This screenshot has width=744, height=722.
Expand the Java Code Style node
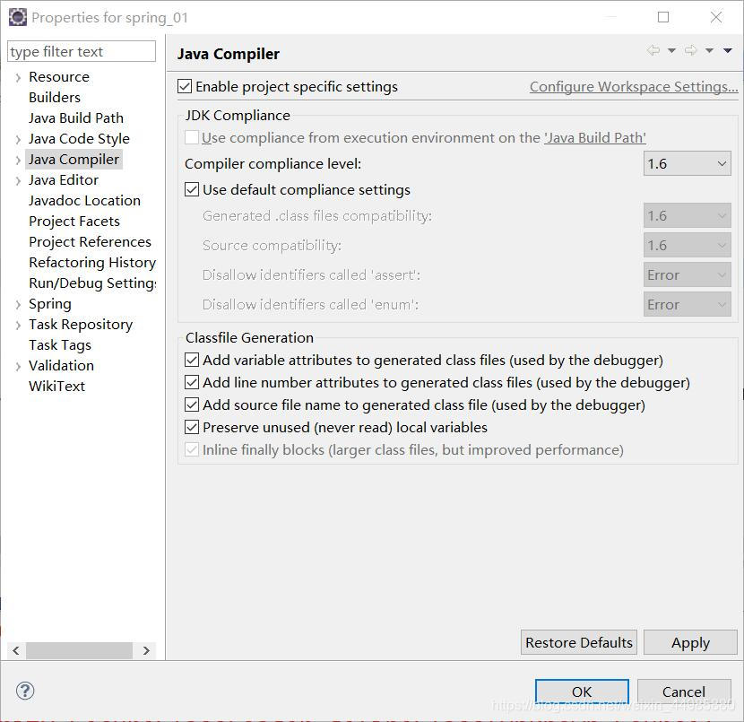18,139
